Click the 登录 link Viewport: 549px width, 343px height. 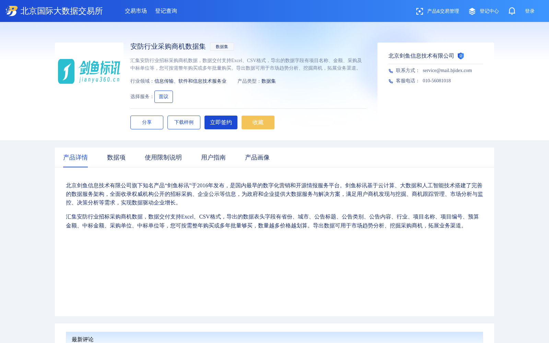coord(530,11)
